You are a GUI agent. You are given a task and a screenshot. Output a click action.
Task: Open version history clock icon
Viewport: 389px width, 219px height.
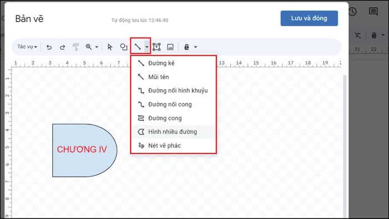(x=352, y=12)
